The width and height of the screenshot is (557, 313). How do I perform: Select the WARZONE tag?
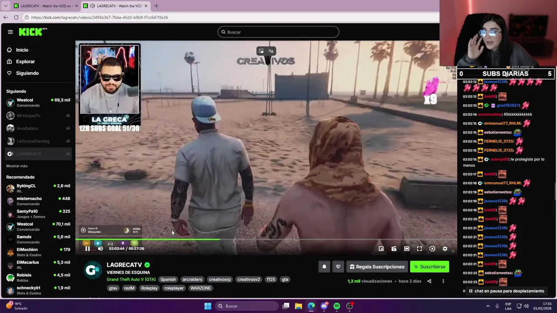pos(201,288)
